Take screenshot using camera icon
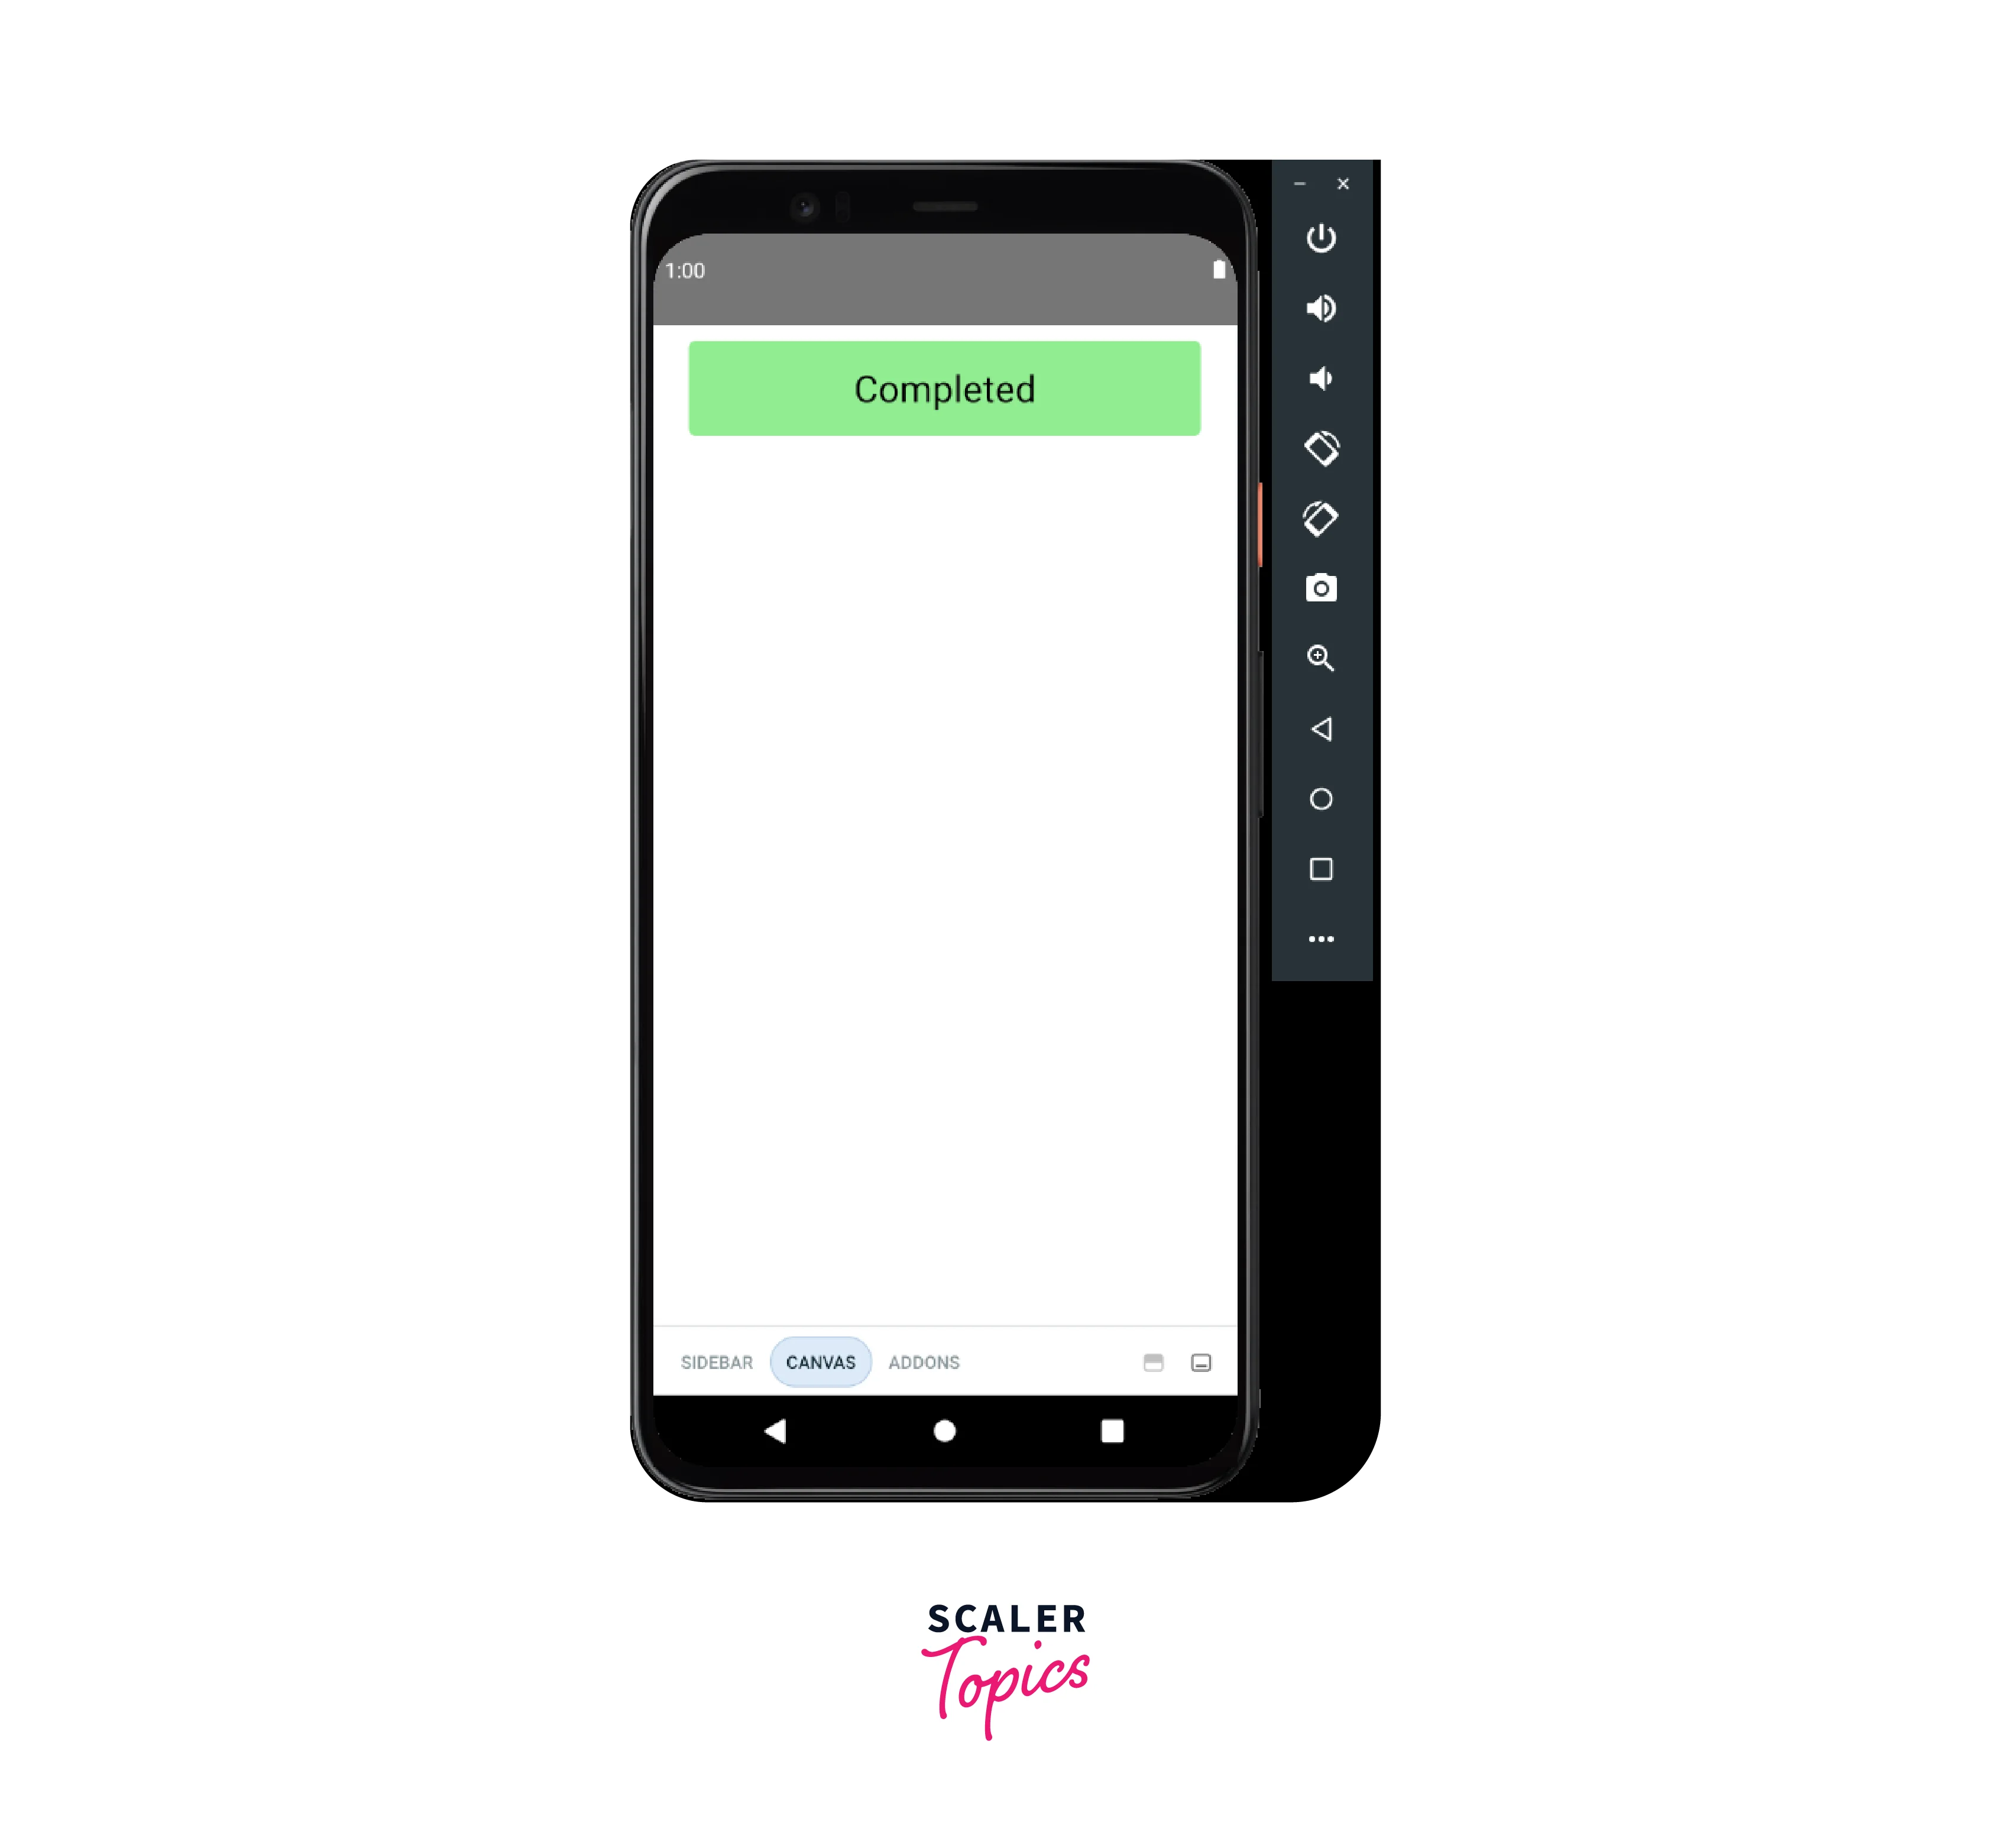This screenshot has height=1848, width=2011. click(1323, 587)
